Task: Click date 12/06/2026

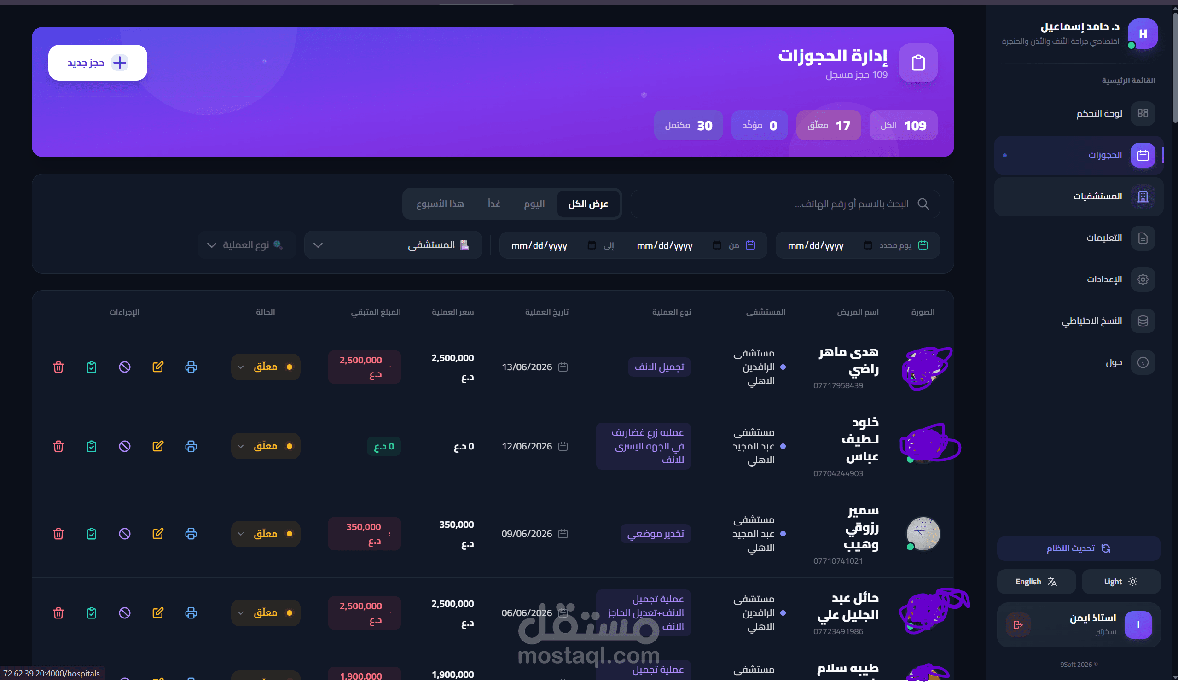Action: 527,446
